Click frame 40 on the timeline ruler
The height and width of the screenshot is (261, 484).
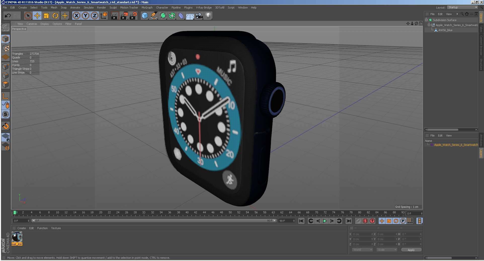(187, 213)
